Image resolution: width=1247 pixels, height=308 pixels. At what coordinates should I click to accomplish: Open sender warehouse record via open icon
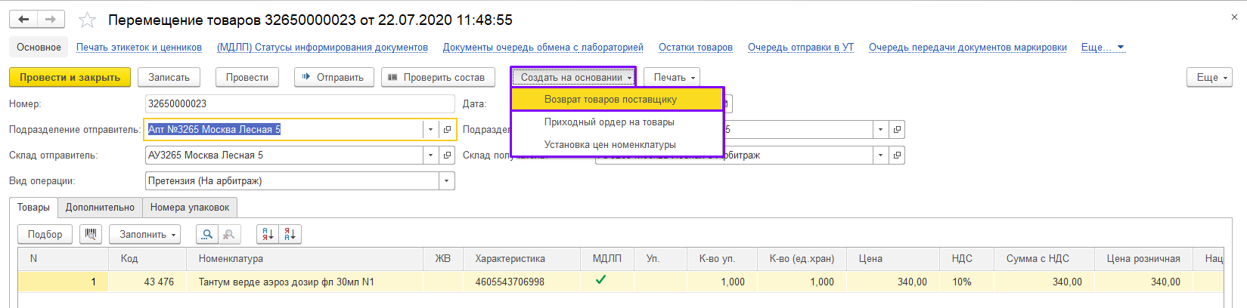(447, 156)
